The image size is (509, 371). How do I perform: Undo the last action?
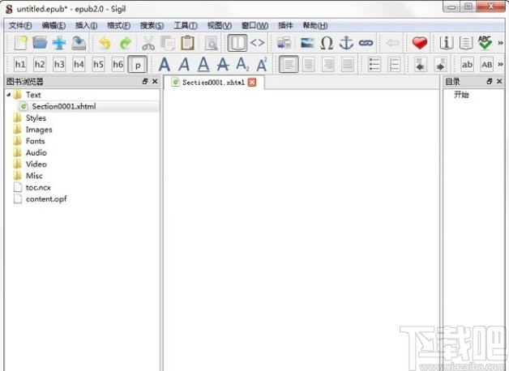pyautogui.click(x=105, y=43)
